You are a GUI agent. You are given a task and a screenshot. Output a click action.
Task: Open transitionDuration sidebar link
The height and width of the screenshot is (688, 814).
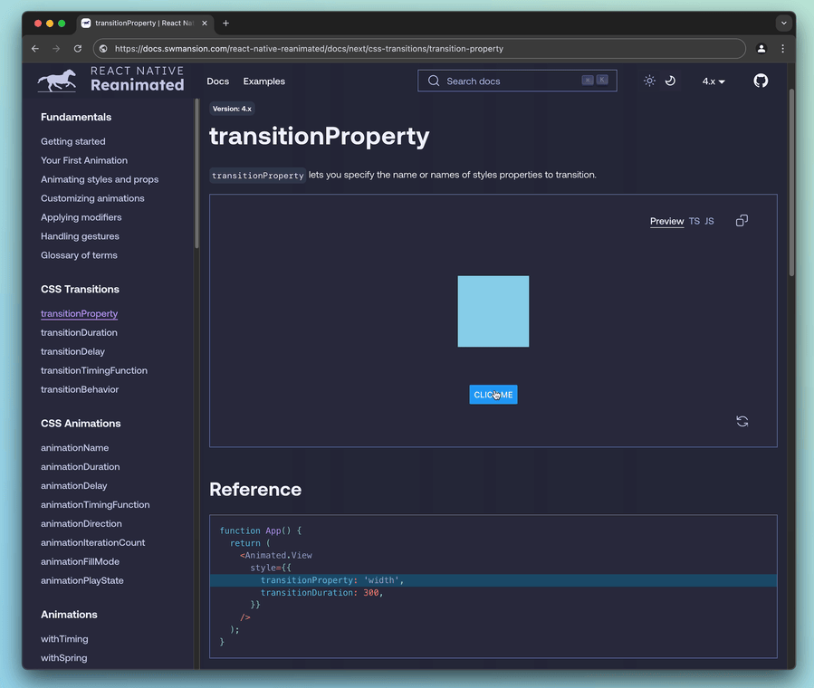click(x=79, y=332)
